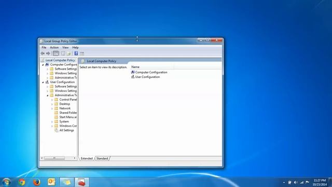The height and width of the screenshot is (187, 332).
Task: Click tree pane scrollbar left arrow
Action: [x=42, y=158]
